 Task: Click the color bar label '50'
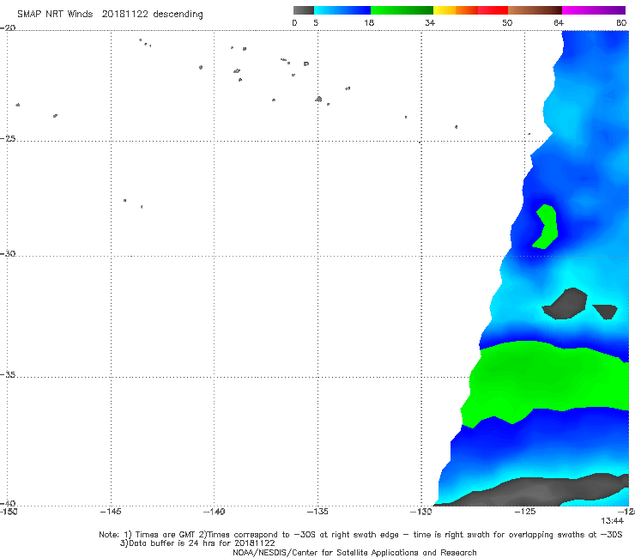[507, 22]
